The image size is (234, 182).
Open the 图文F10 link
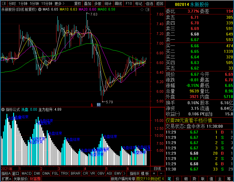(143, 179)
